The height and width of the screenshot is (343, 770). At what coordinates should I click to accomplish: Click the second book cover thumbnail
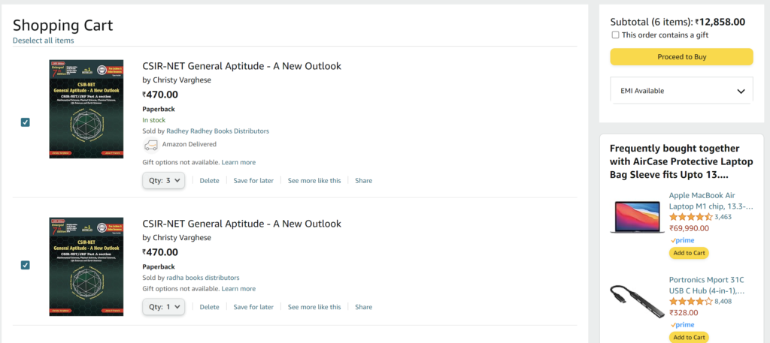coord(86,266)
